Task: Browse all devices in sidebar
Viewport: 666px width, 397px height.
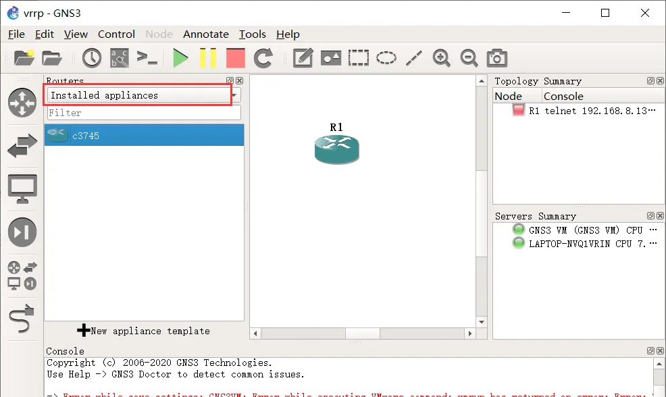Action: click(22, 275)
